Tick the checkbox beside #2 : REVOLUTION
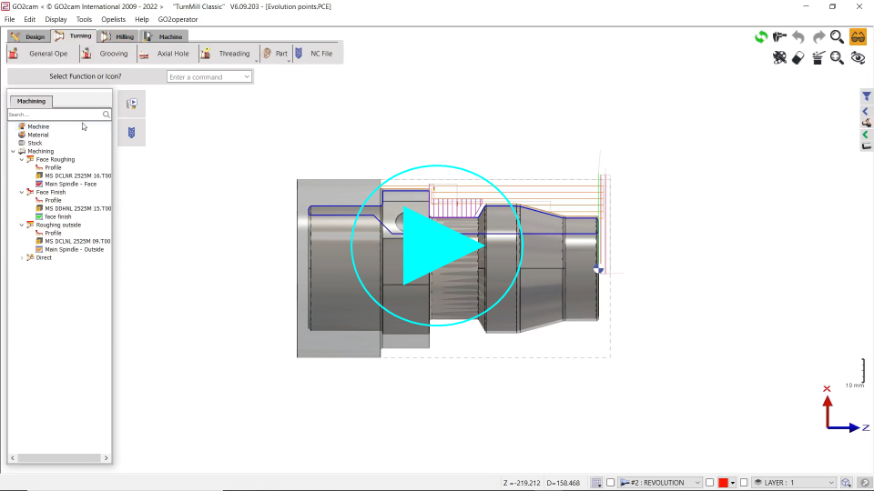This screenshot has height=491, width=874. pyautogui.click(x=611, y=482)
